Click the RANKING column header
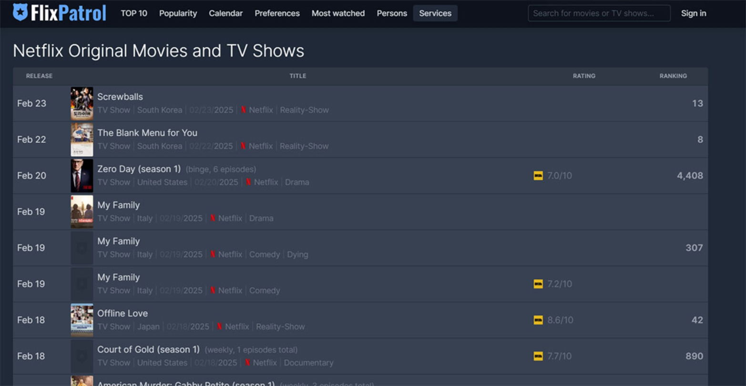 pyautogui.click(x=673, y=76)
